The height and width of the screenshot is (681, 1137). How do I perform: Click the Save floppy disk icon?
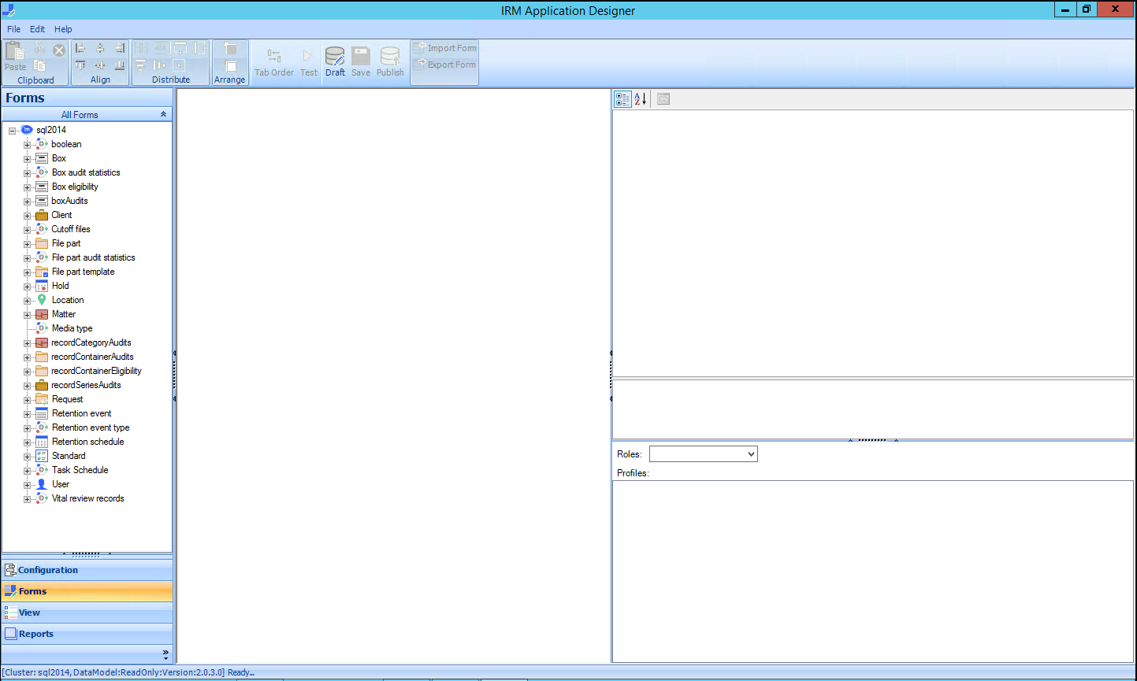[x=361, y=56]
